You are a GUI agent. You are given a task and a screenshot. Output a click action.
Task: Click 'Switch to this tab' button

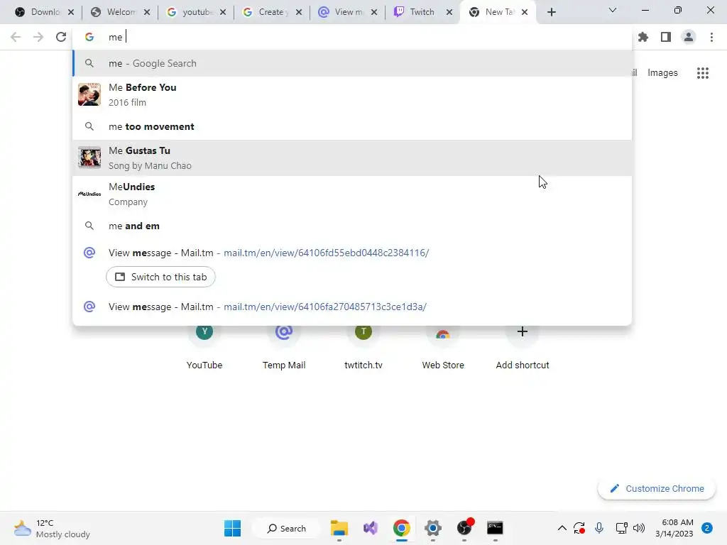click(x=160, y=277)
